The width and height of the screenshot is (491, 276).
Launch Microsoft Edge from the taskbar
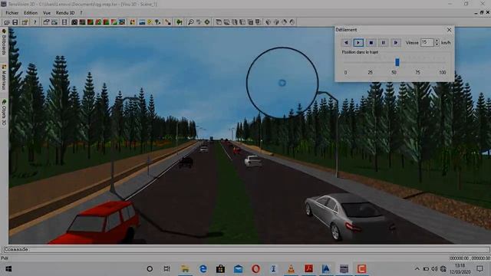pyautogui.click(x=203, y=269)
